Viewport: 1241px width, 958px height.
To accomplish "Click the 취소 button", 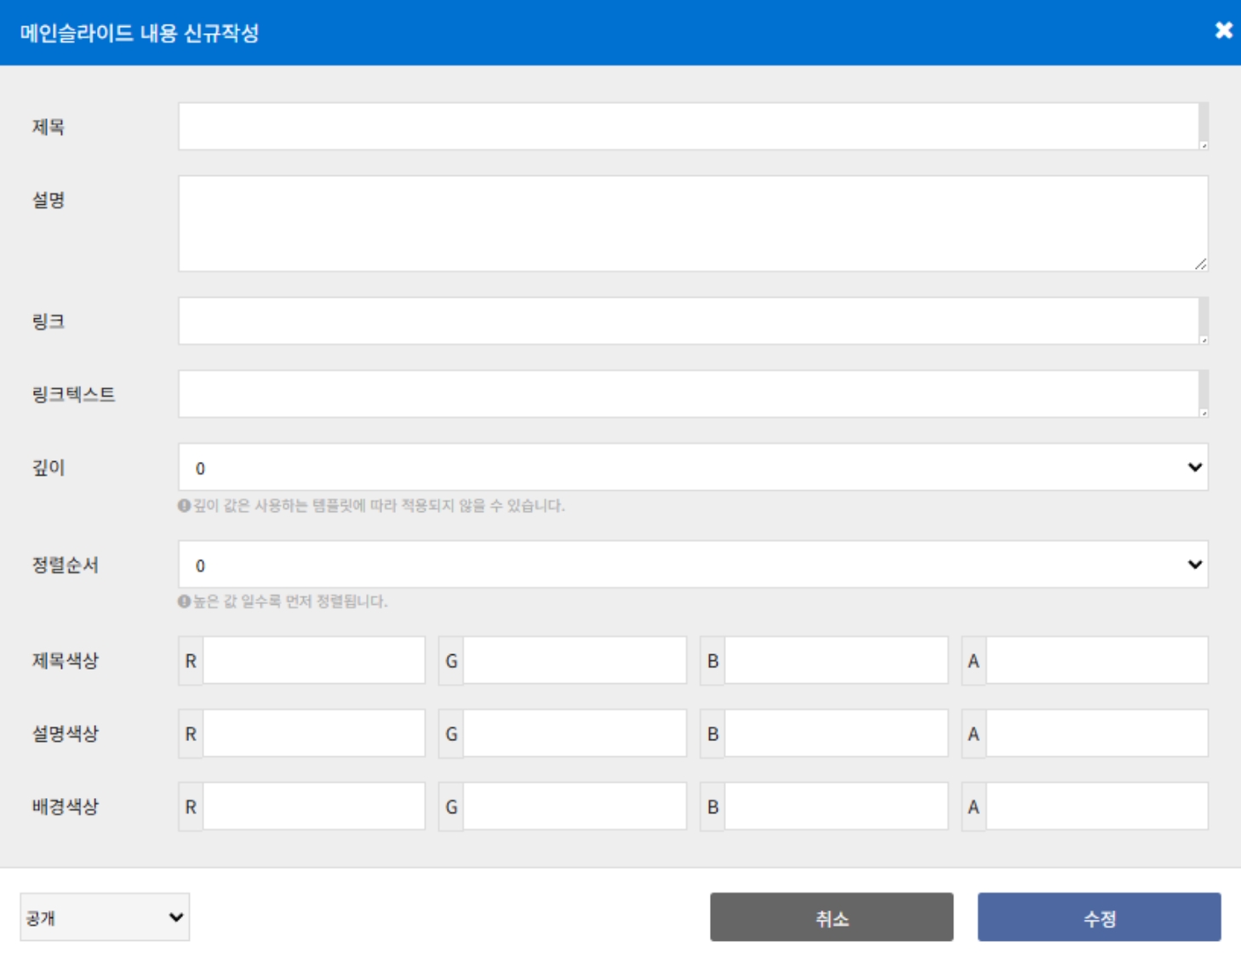I will pos(832,917).
